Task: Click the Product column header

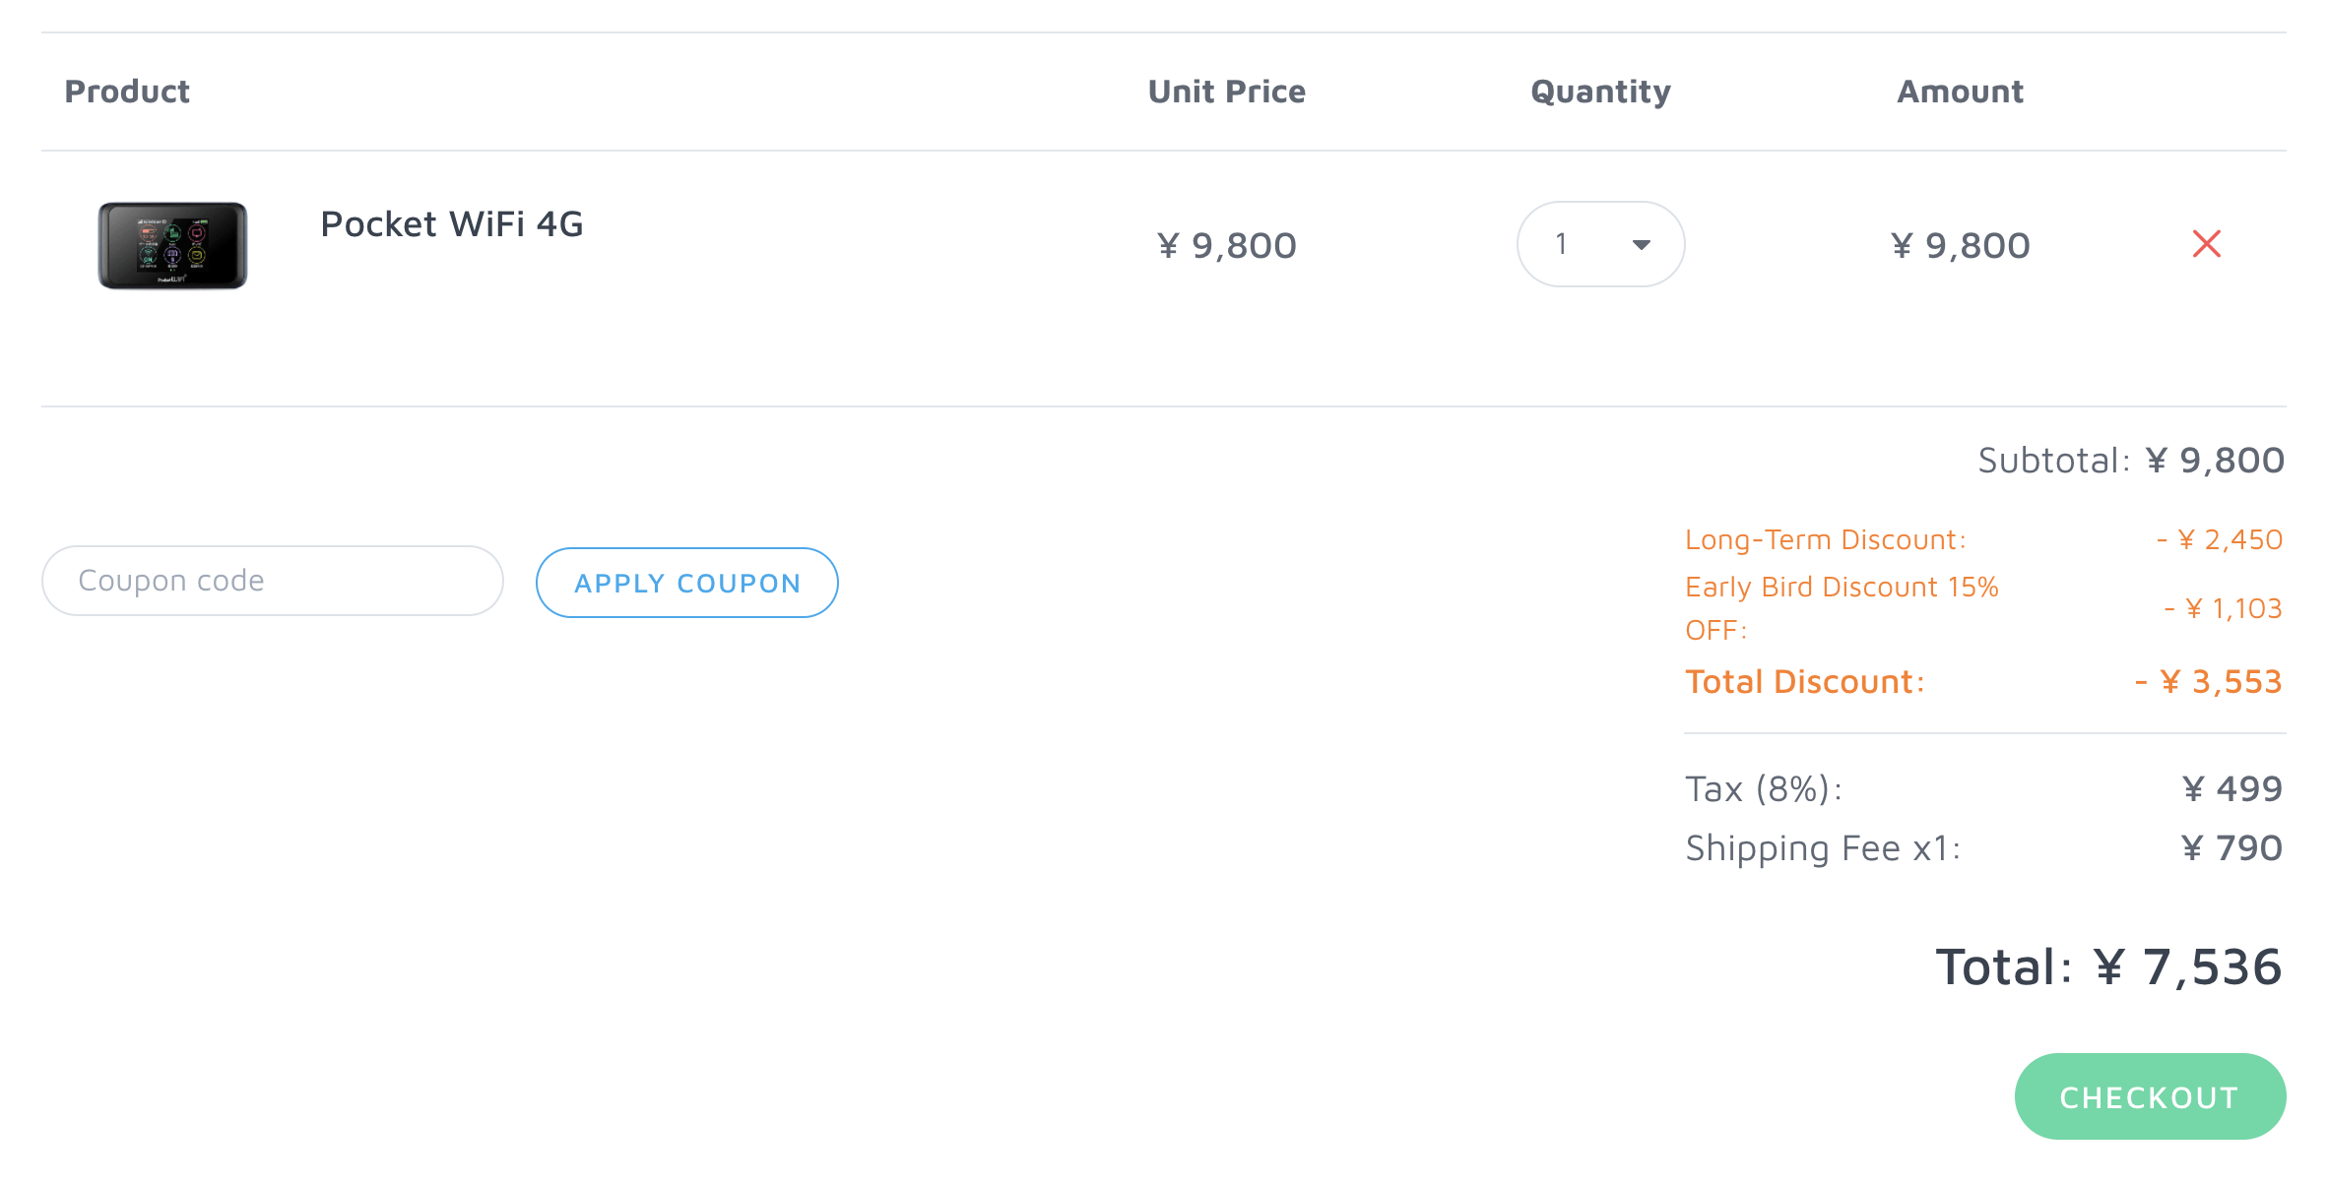Action: click(127, 92)
